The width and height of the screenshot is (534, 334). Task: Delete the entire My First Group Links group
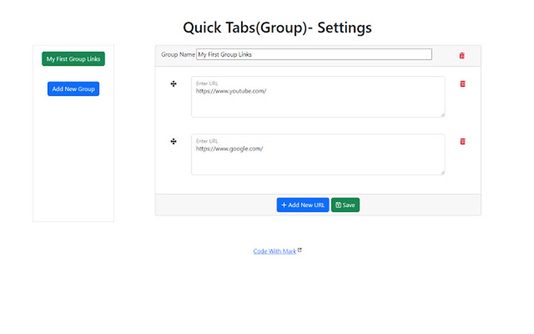461,55
